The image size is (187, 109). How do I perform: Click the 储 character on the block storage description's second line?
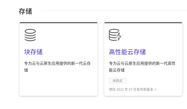(x=26, y=70)
